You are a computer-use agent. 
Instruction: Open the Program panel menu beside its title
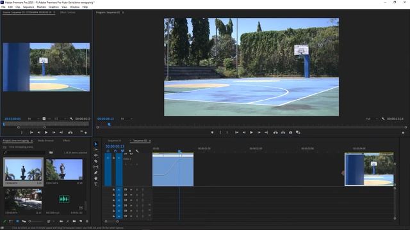click(x=123, y=12)
